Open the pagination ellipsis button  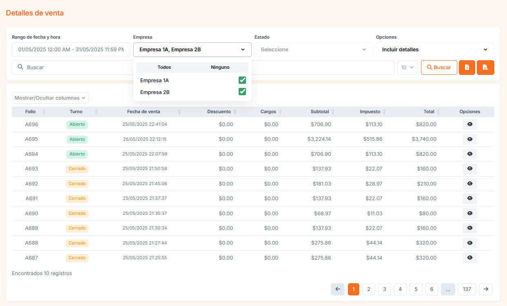point(448,289)
